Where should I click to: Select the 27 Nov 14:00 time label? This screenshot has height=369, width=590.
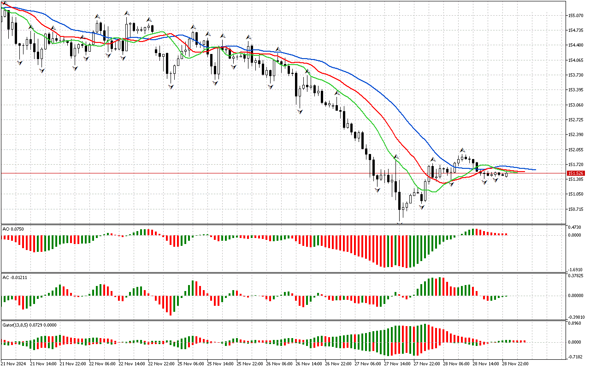coord(397,364)
